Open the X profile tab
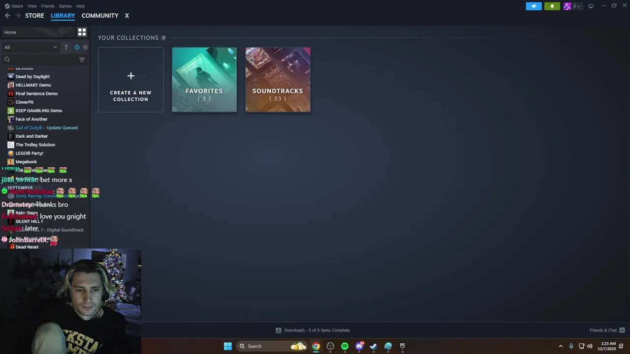Viewport: 630px width, 354px height. tap(126, 16)
